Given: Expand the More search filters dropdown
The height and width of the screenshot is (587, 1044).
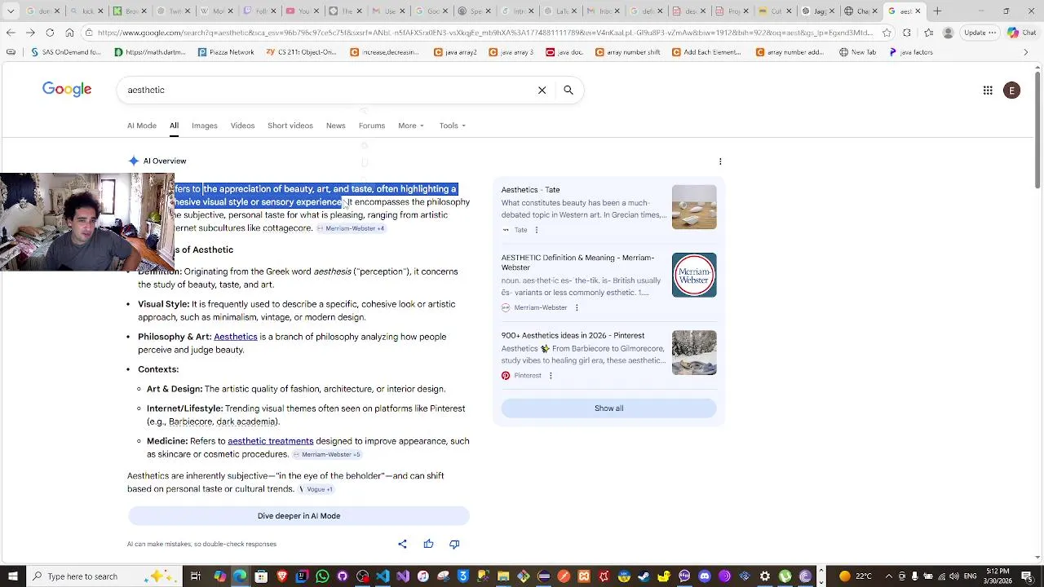Looking at the screenshot, I should (x=411, y=126).
